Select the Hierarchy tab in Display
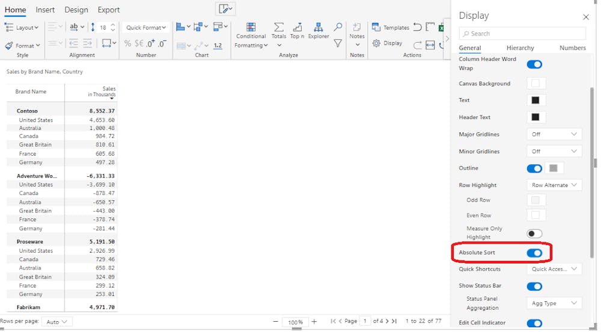 pyautogui.click(x=520, y=48)
